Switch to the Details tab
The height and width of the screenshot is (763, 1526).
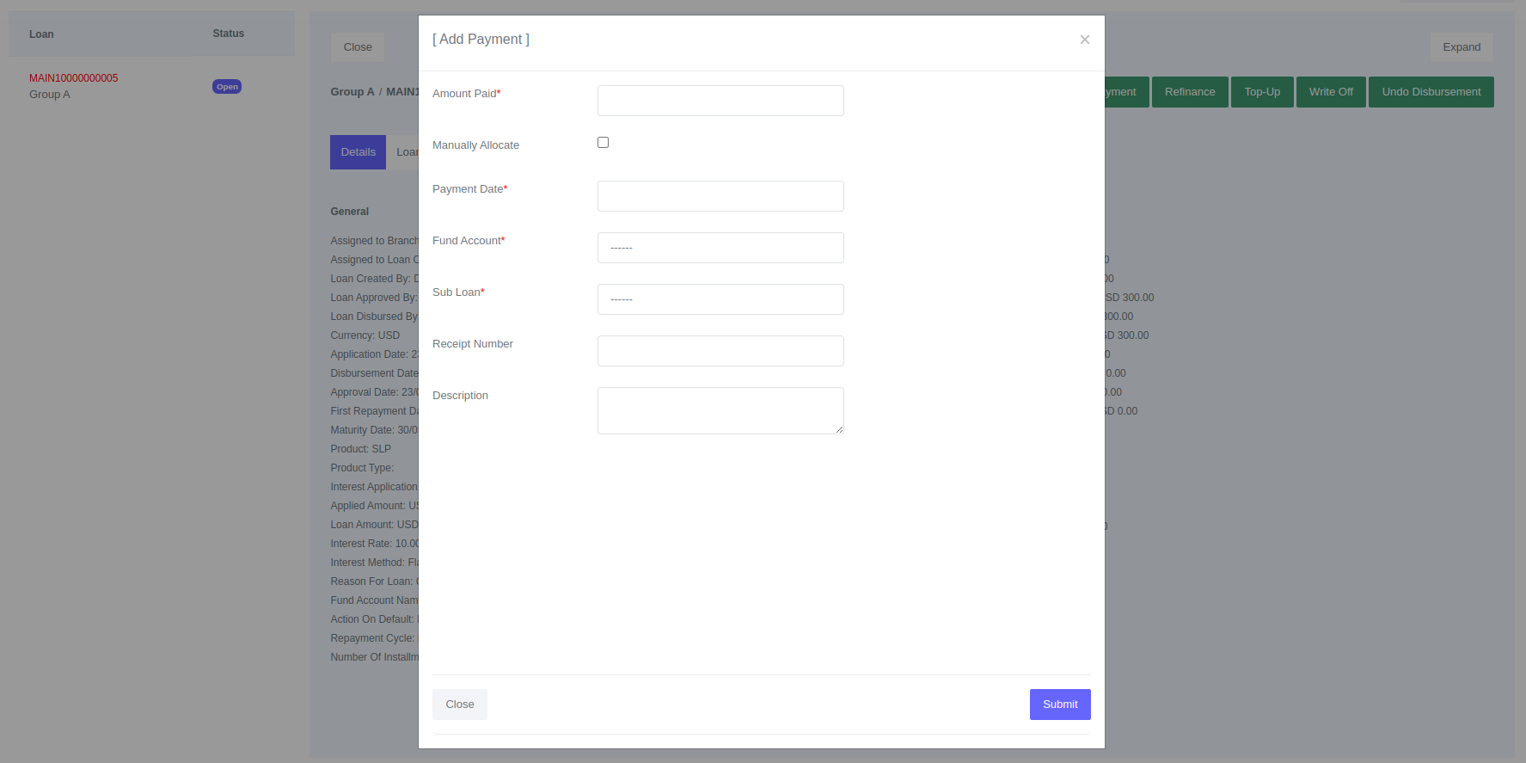pyautogui.click(x=358, y=152)
